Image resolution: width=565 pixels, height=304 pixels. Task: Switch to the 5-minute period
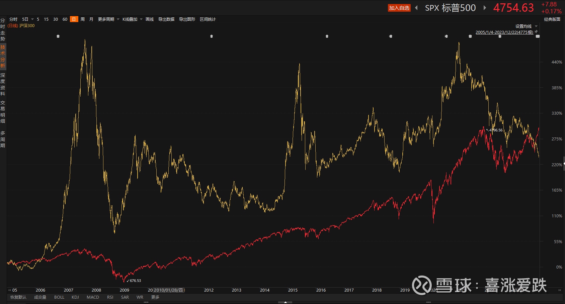[38, 19]
